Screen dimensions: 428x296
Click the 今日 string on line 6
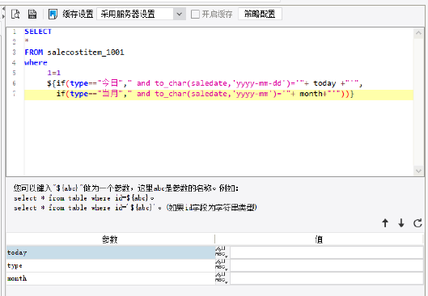pos(110,83)
